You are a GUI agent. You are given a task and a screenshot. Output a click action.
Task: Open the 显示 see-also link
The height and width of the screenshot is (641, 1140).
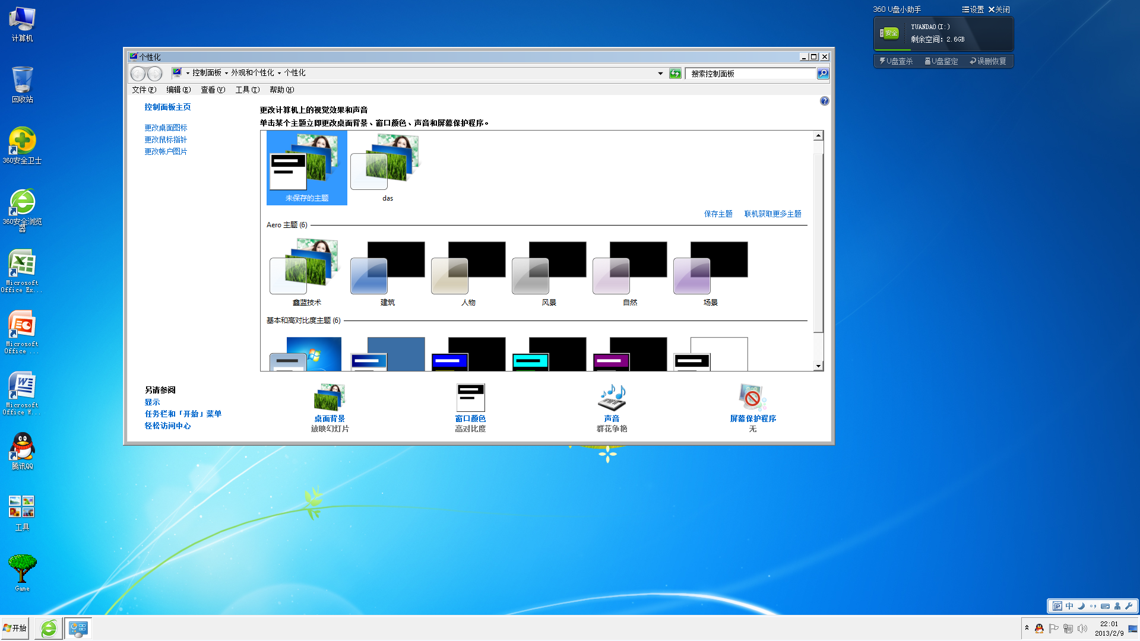coord(152,402)
